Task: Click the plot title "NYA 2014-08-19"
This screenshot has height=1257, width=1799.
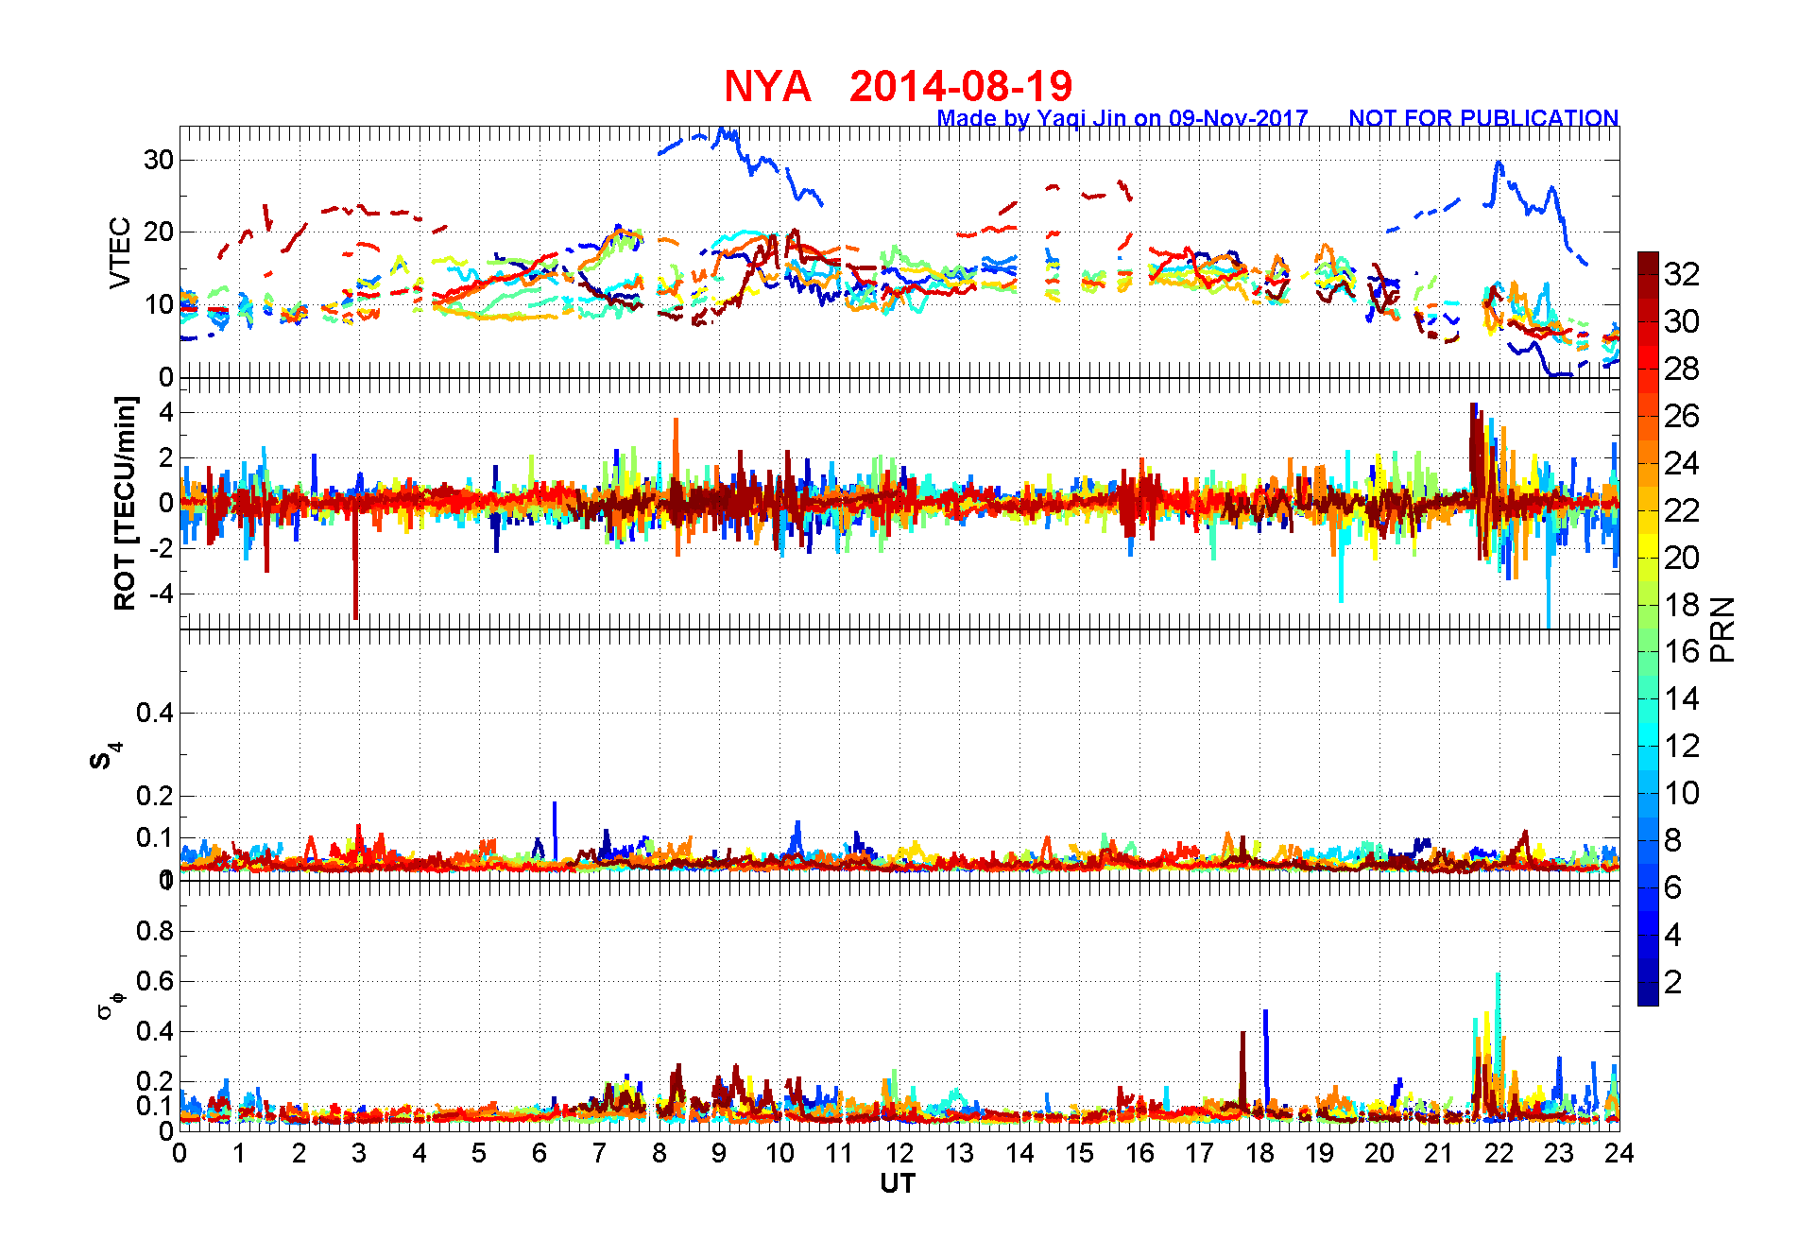Action: point(898,86)
